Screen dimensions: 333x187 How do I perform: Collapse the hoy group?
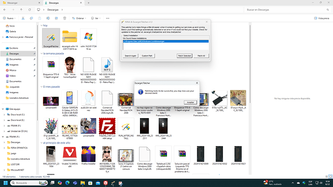coord(42,26)
